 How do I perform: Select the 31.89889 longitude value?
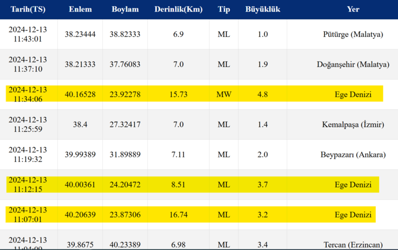125,155
